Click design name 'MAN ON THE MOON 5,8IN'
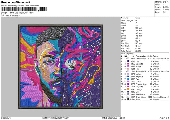Image resolution: width=170 pixels, height=120 pixels. tap(22, 13)
